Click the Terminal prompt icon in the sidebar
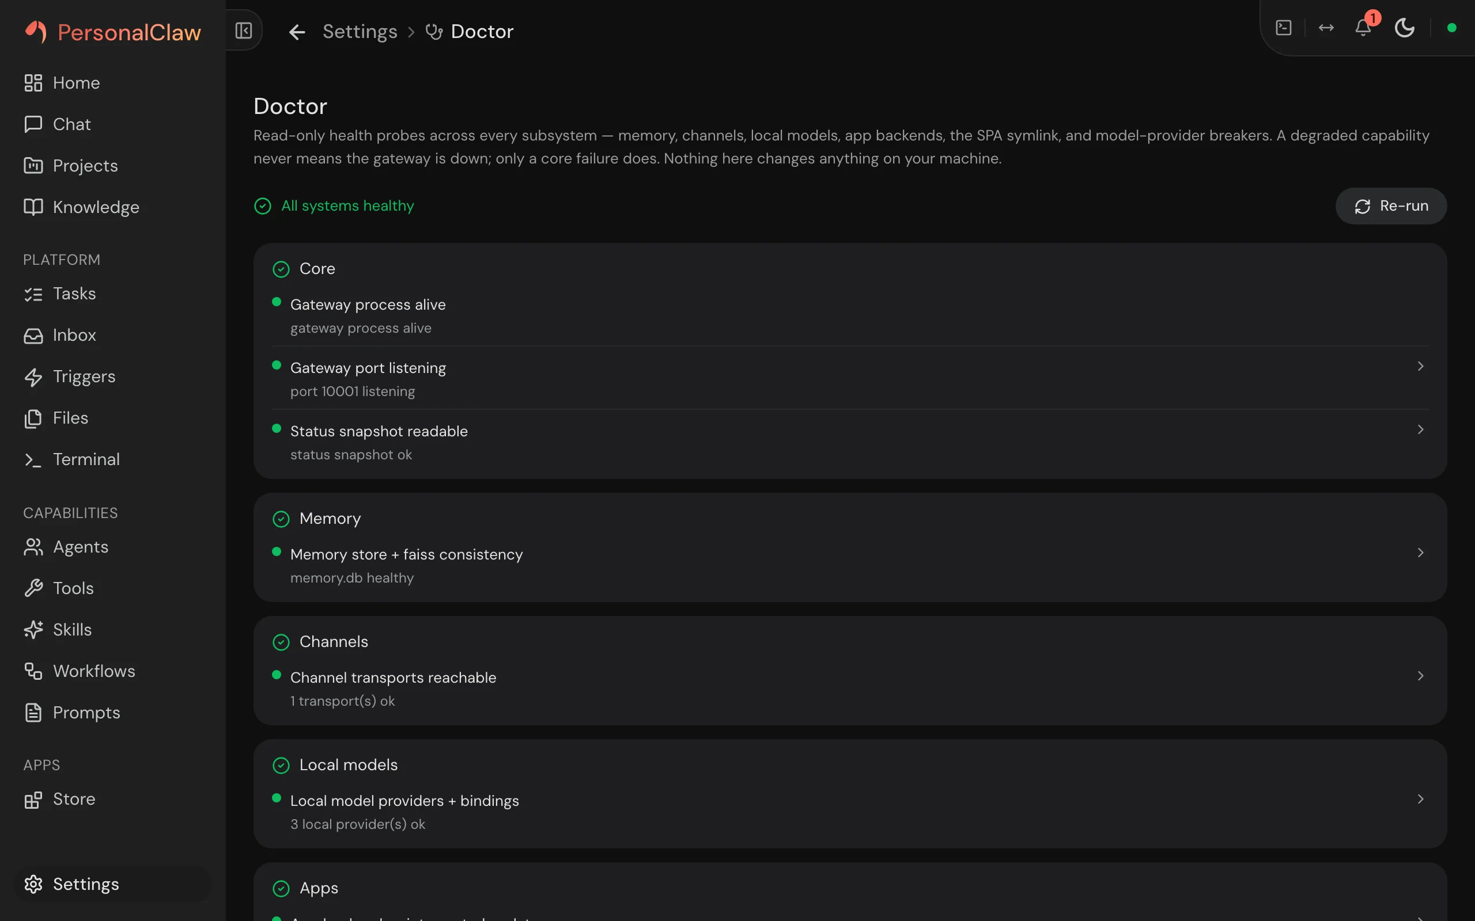The height and width of the screenshot is (921, 1475). [x=33, y=460]
